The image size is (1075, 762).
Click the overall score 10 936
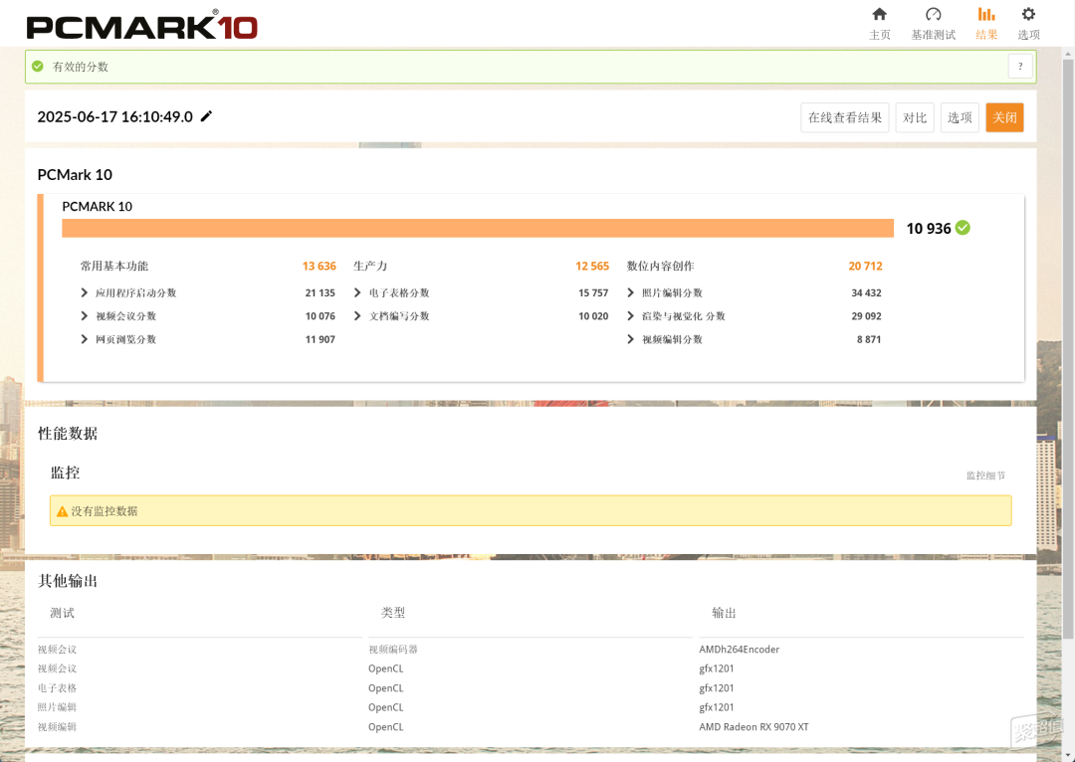(x=929, y=228)
